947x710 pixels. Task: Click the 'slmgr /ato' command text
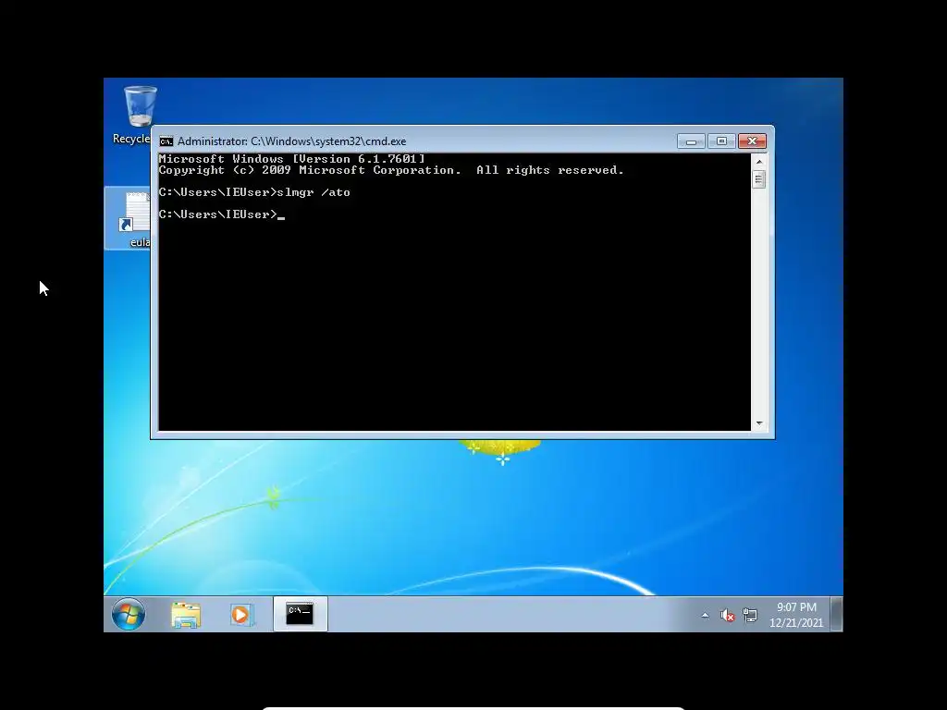click(x=314, y=192)
